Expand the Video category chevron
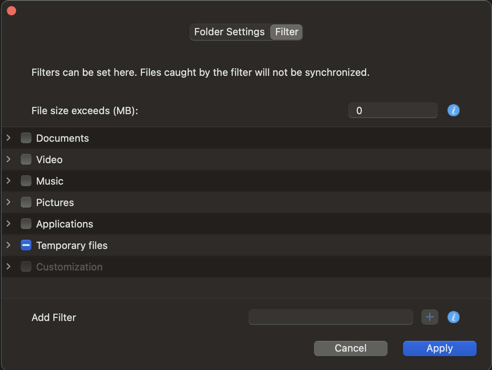This screenshot has width=492, height=370. click(8, 159)
